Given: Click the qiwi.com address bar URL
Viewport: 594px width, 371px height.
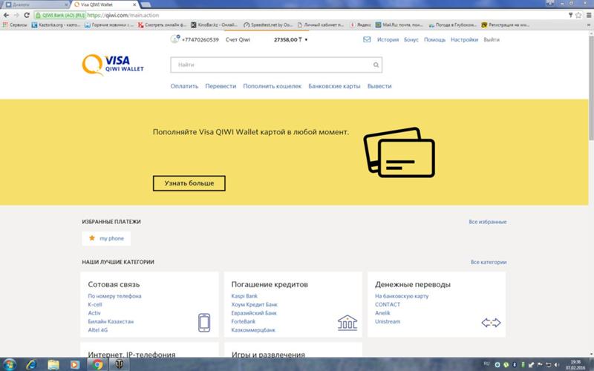Looking at the screenshot, I should point(123,15).
